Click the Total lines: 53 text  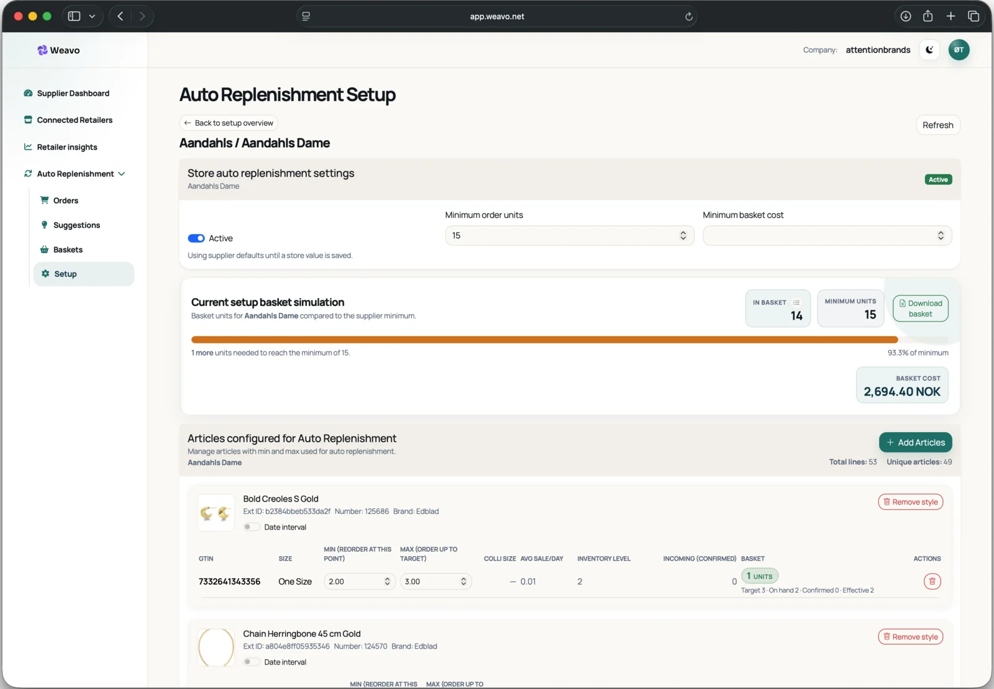[x=853, y=462]
